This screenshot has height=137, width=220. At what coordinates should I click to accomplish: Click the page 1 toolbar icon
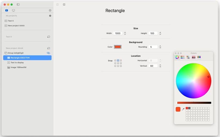57,4
